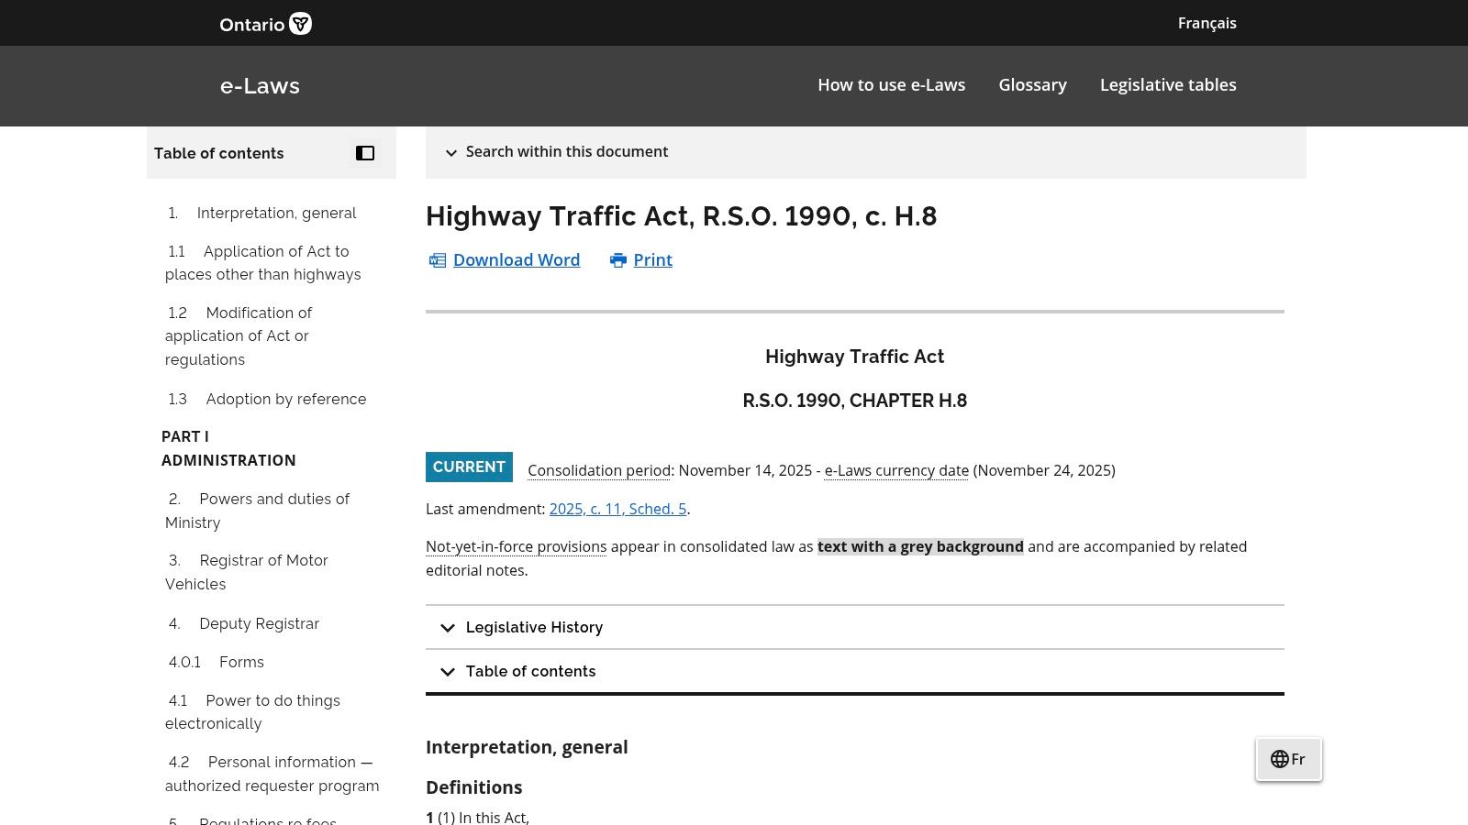1468x825 pixels.
Task: Click the e-Laws currency date term
Action: (x=896, y=470)
